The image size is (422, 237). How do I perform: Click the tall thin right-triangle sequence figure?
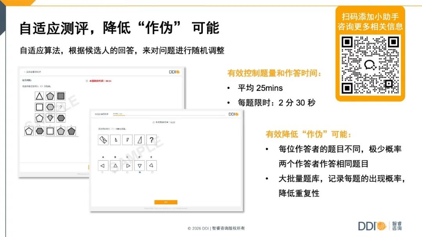pos(139,140)
